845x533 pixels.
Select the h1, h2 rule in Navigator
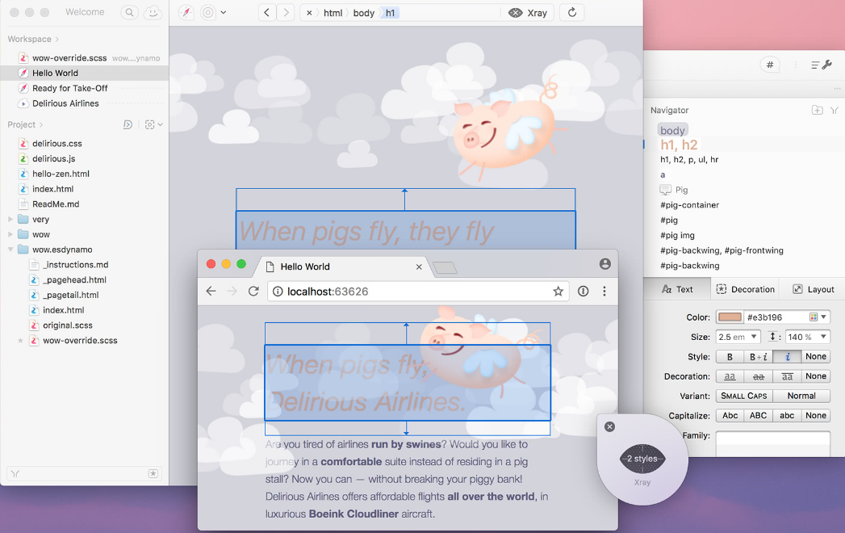tap(679, 145)
